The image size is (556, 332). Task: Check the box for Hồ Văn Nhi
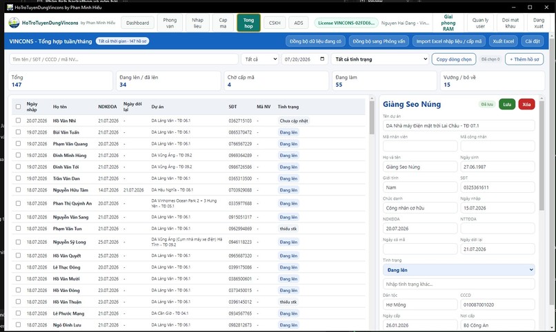pos(18,121)
